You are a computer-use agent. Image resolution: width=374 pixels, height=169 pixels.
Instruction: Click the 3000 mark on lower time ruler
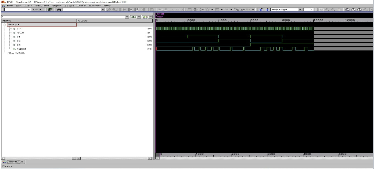click(272, 154)
